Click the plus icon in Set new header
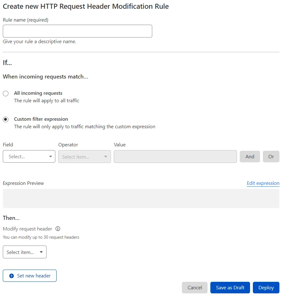This screenshot has width=281, height=299. (11, 276)
